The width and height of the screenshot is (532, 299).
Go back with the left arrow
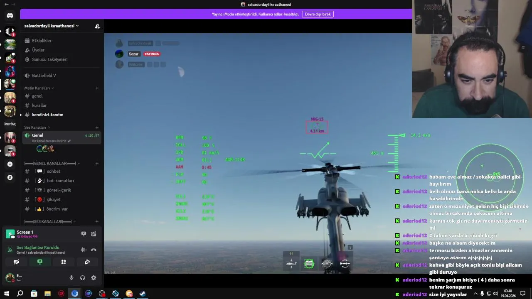[6, 4]
